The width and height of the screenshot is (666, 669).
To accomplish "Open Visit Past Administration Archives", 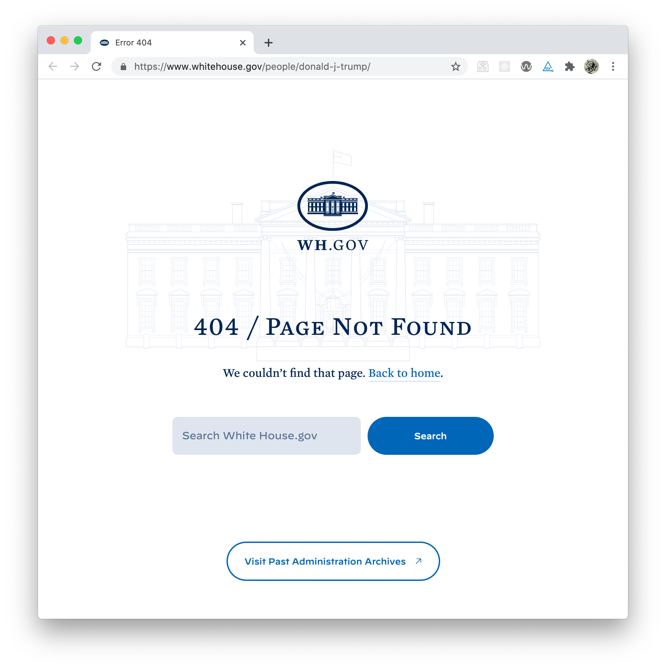I will [333, 561].
